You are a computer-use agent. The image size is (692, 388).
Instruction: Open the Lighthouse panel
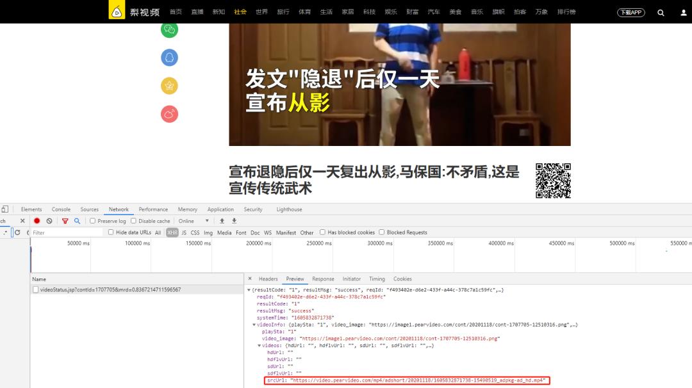click(289, 209)
